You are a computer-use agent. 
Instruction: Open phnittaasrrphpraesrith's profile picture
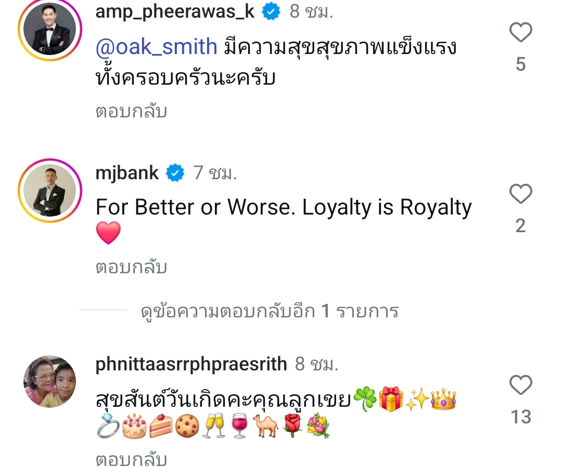coord(50,381)
